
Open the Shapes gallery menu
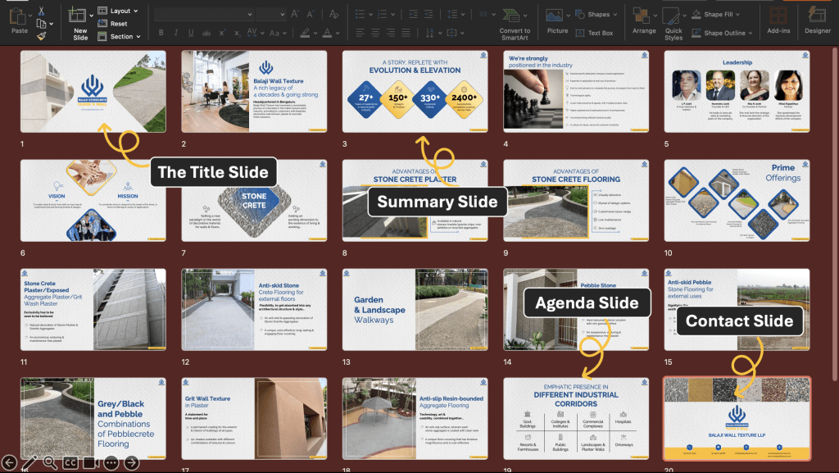coord(598,14)
